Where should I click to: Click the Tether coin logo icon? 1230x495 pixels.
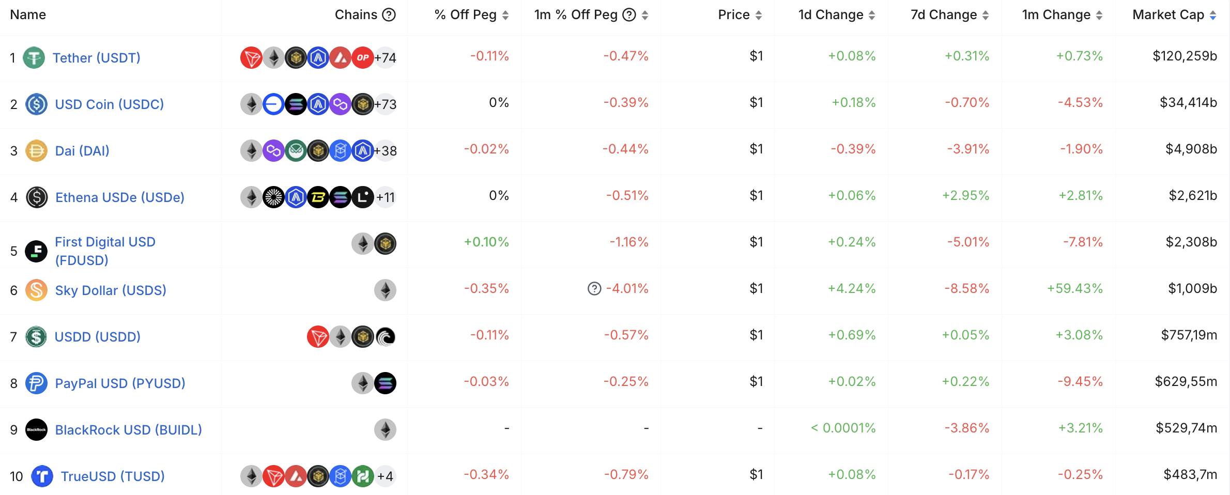click(x=34, y=57)
